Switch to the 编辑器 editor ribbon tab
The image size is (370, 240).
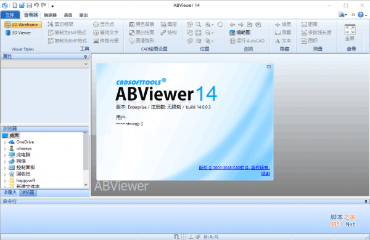(x=51, y=15)
